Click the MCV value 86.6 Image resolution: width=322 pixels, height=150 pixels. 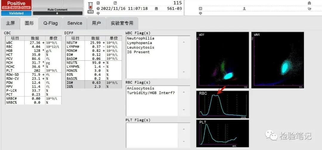point(36,58)
